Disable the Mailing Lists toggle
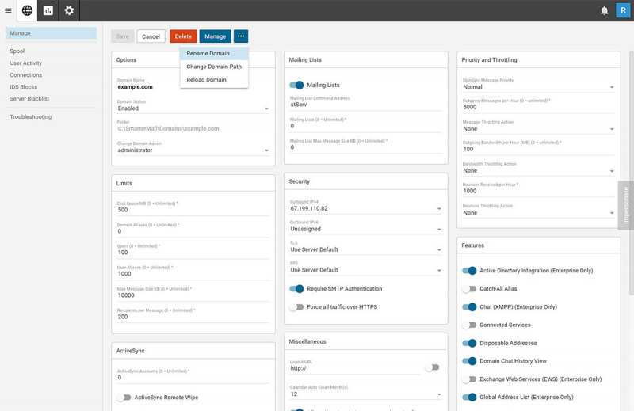This screenshot has width=634, height=411. pyautogui.click(x=297, y=85)
